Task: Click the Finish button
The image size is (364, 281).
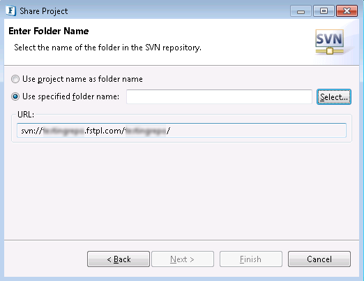Action: tap(251, 259)
